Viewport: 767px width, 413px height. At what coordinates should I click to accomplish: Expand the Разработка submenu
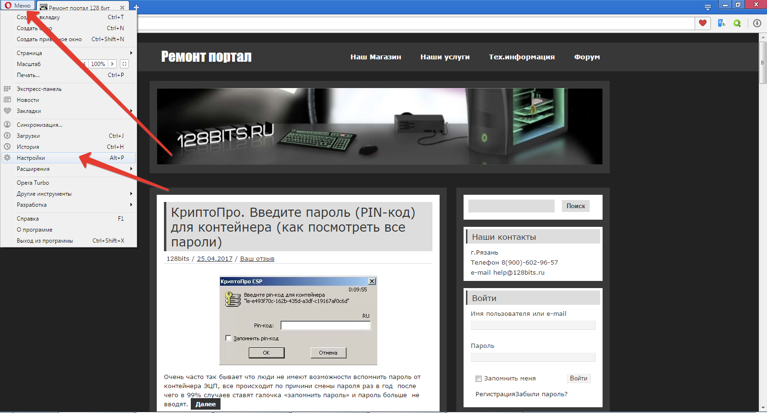pos(69,205)
